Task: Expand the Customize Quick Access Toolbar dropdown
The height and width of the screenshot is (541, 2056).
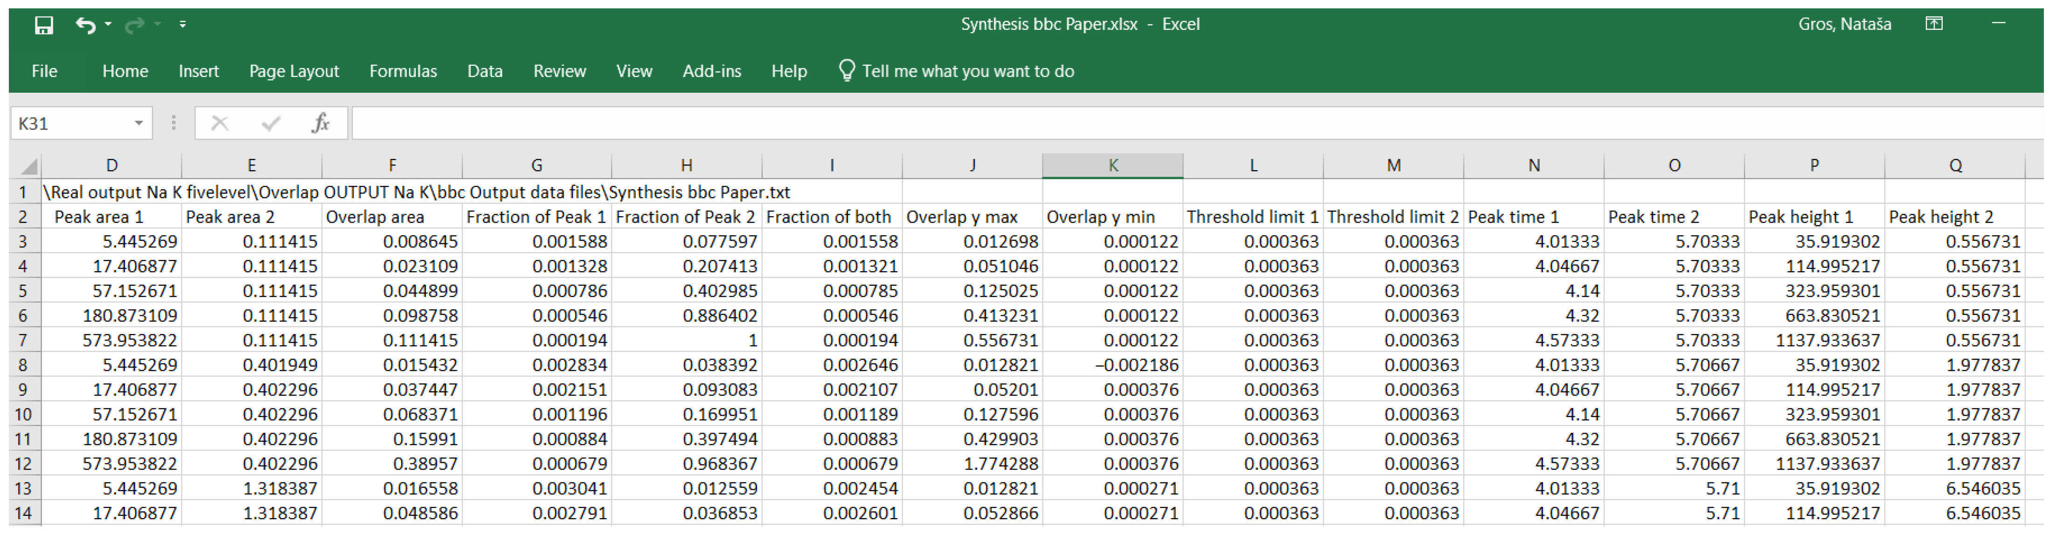Action: (183, 25)
